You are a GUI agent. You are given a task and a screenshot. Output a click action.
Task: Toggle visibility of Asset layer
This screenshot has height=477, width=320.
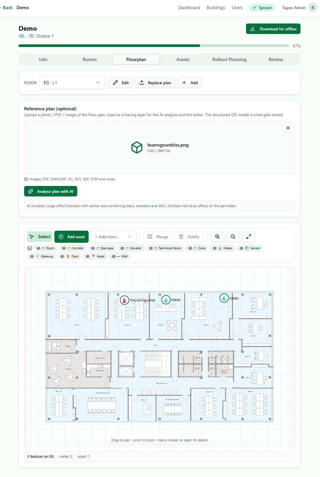(95, 256)
